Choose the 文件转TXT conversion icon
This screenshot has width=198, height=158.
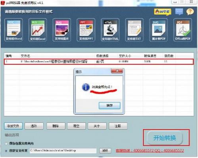(134, 30)
